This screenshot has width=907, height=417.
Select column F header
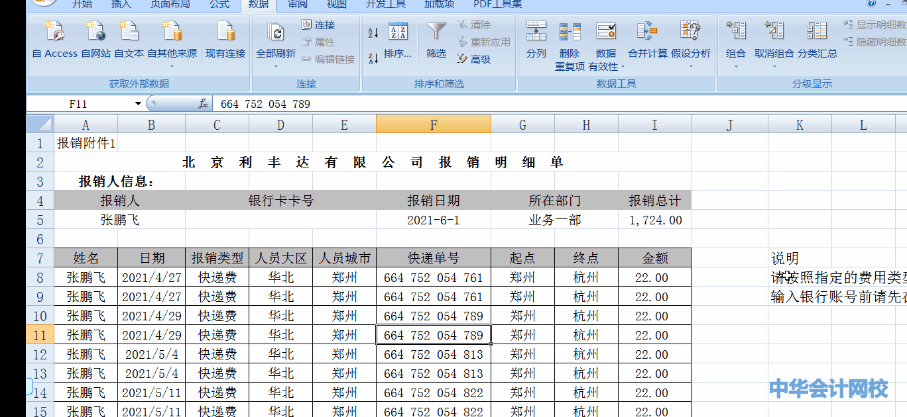(x=433, y=124)
